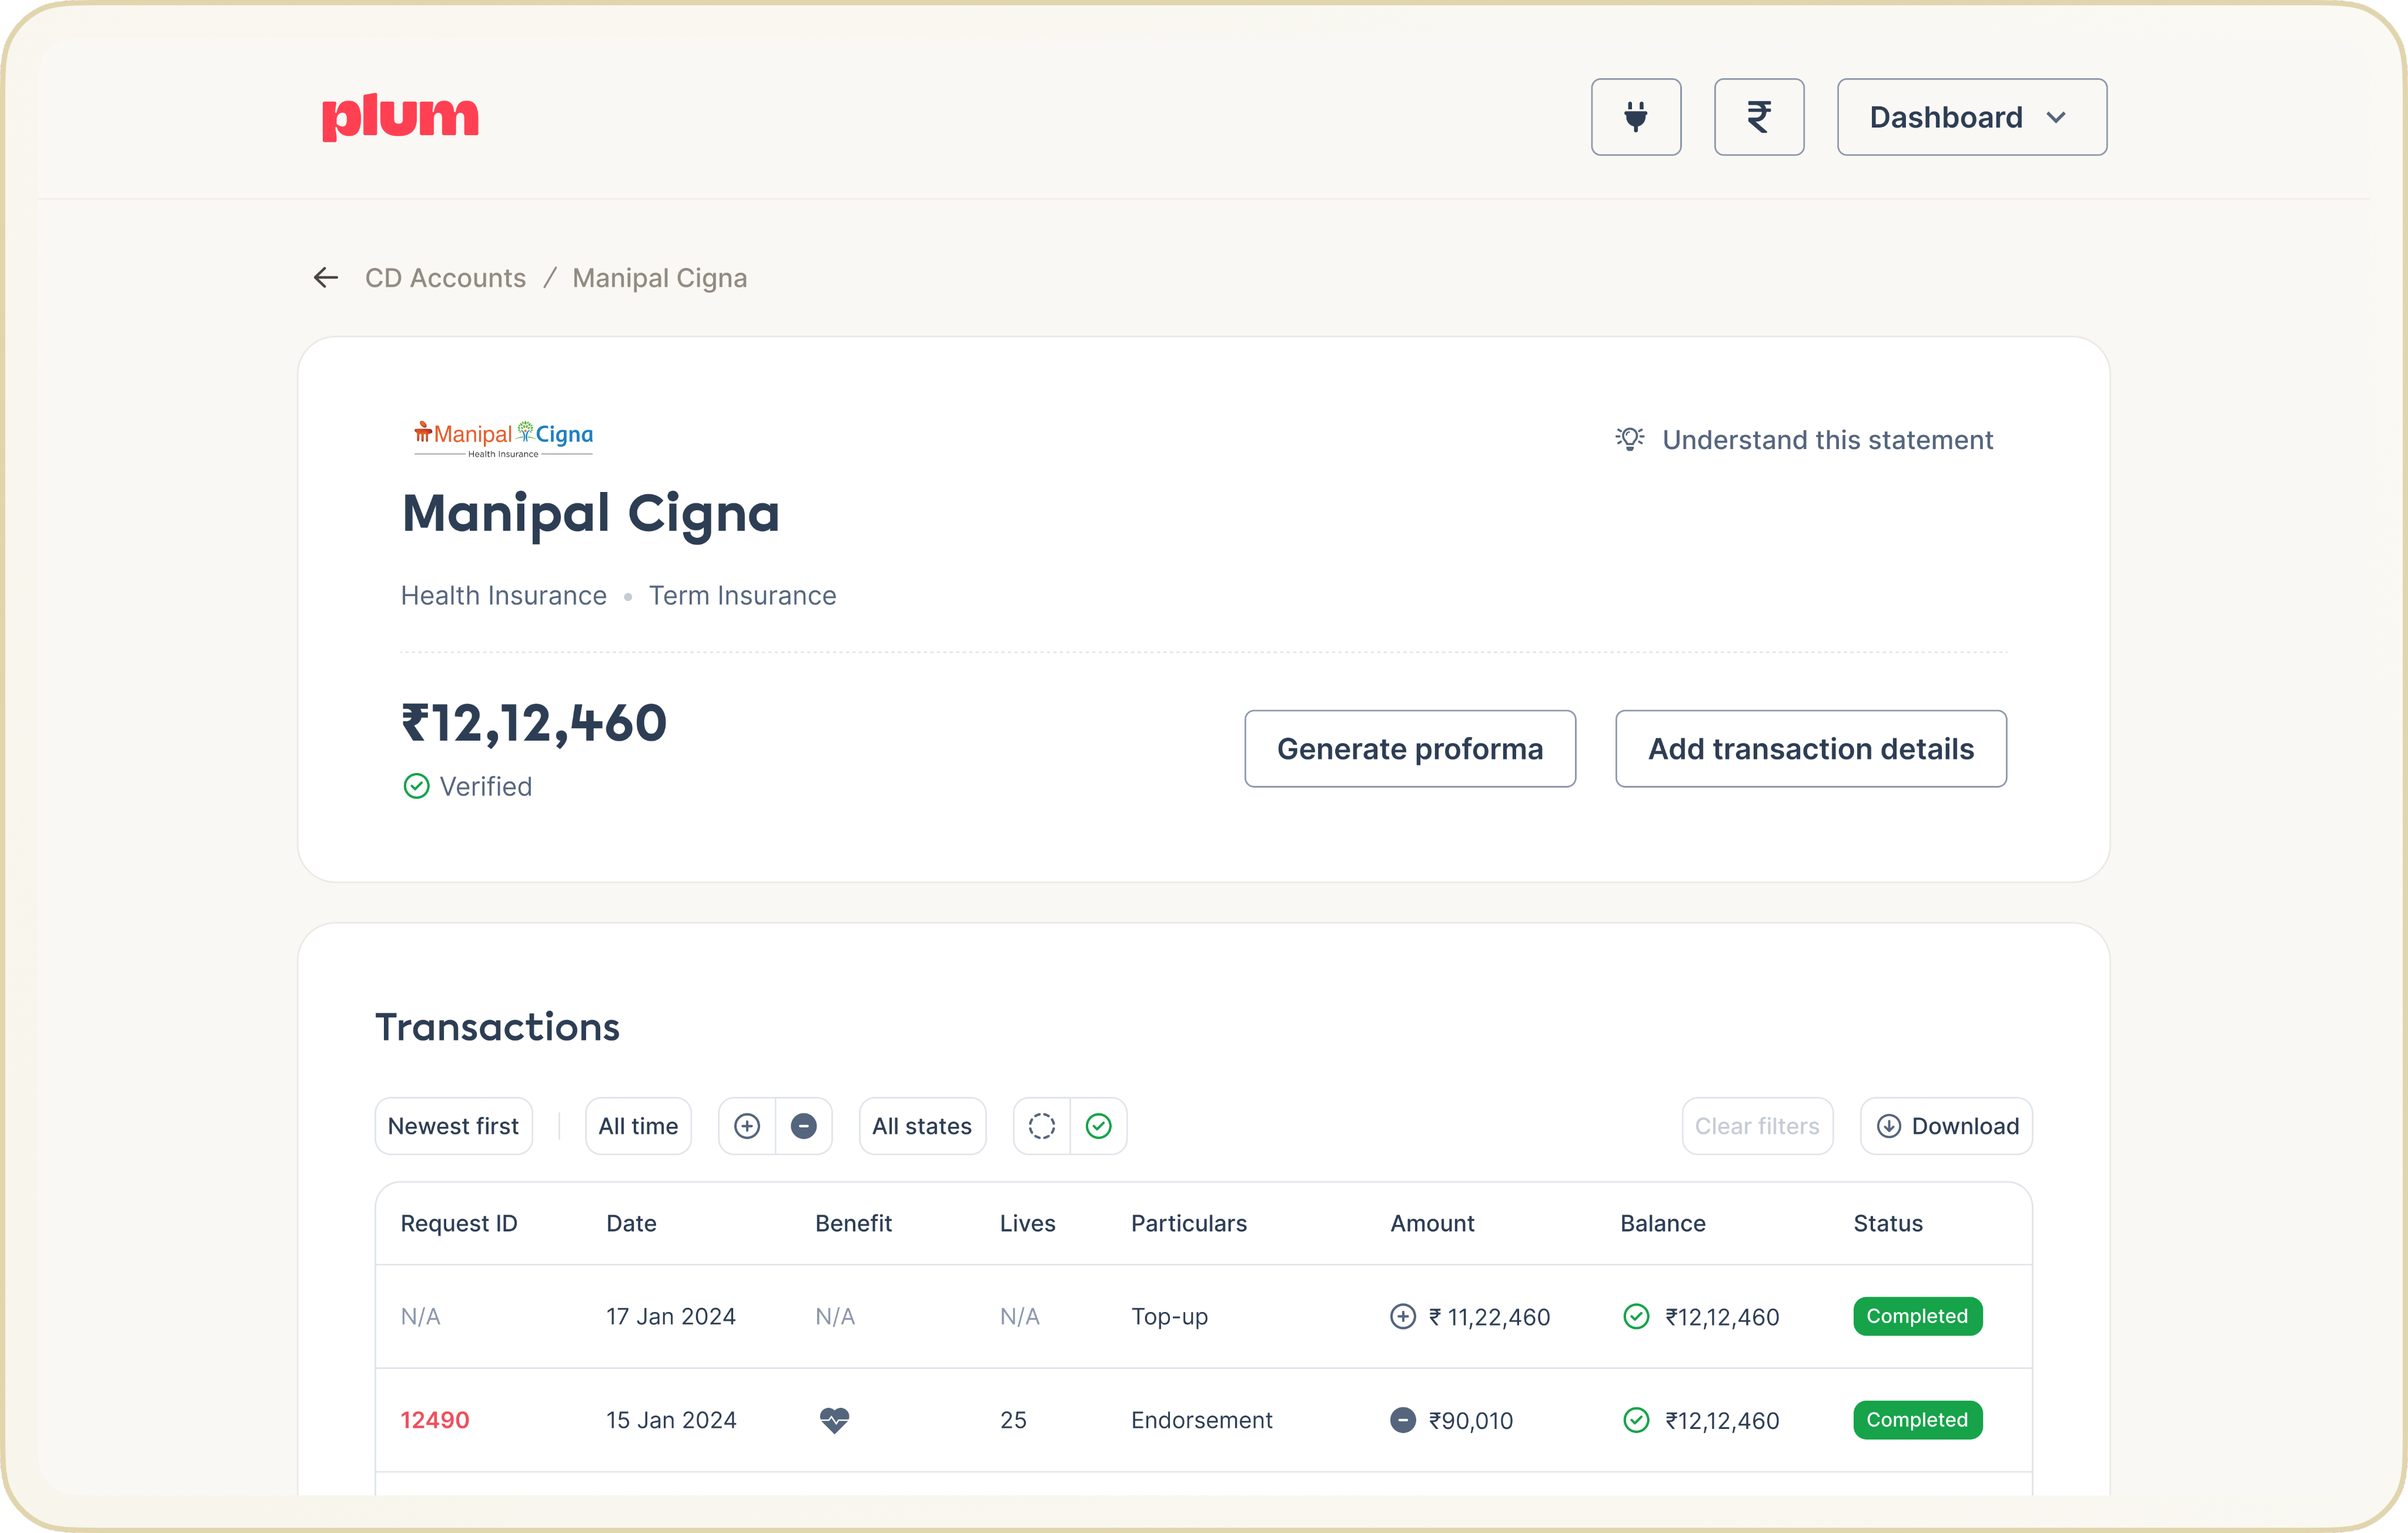This screenshot has height=1533, width=2408.
Task: Click the lightbulb icon beside Understand this statement
Action: pyautogui.click(x=1629, y=440)
